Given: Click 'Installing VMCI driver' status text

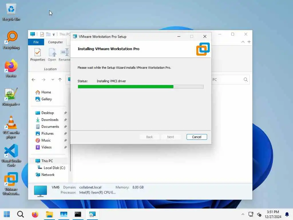Looking at the screenshot, I should point(111,81).
